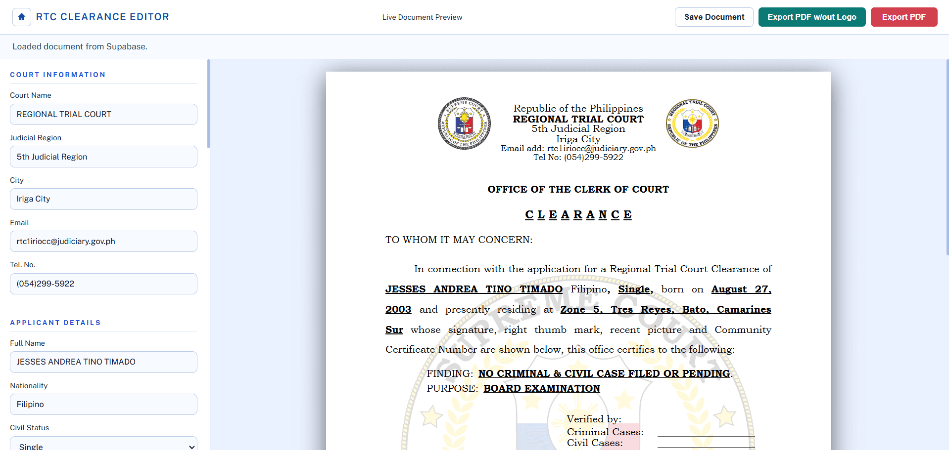
Task: Click the RTC CLEARANCE EDITOR title
Action: (x=102, y=17)
